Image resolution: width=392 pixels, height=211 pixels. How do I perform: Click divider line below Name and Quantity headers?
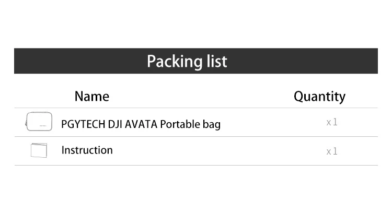pyautogui.click(x=196, y=108)
